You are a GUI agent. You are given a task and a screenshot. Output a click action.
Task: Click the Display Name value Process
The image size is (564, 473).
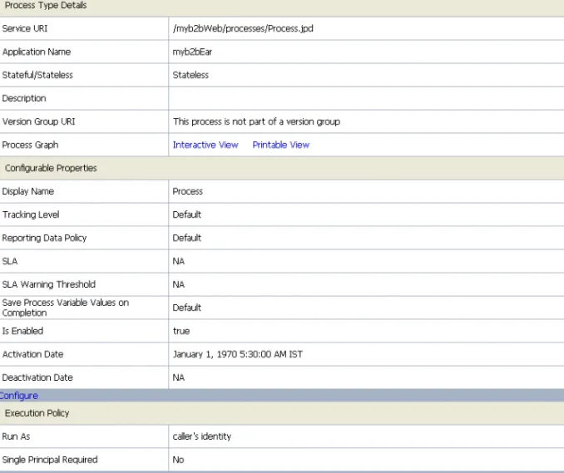pos(188,191)
